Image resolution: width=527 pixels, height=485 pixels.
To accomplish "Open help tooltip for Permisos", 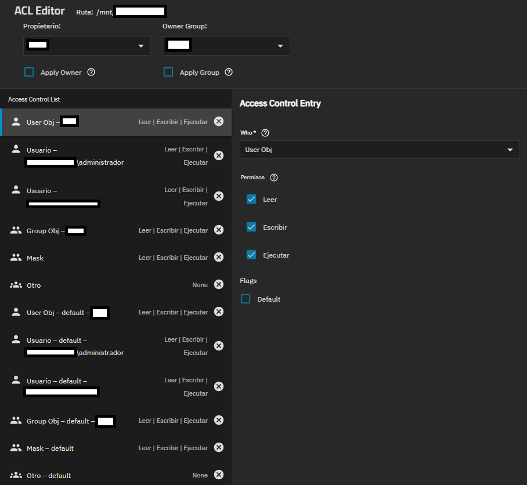I will coord(274,178).
